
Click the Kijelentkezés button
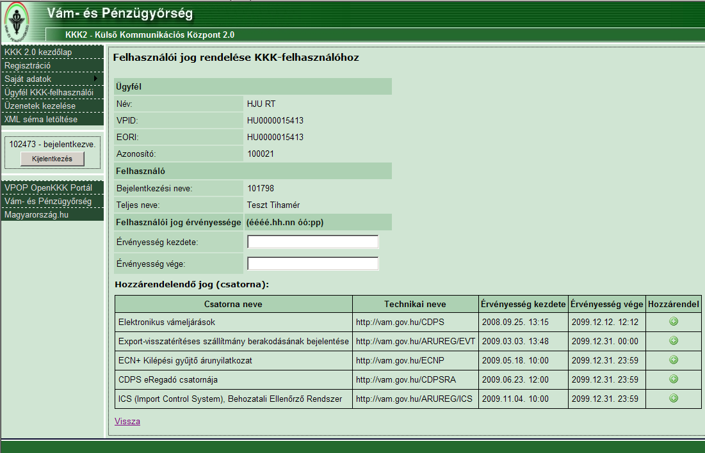52,159
